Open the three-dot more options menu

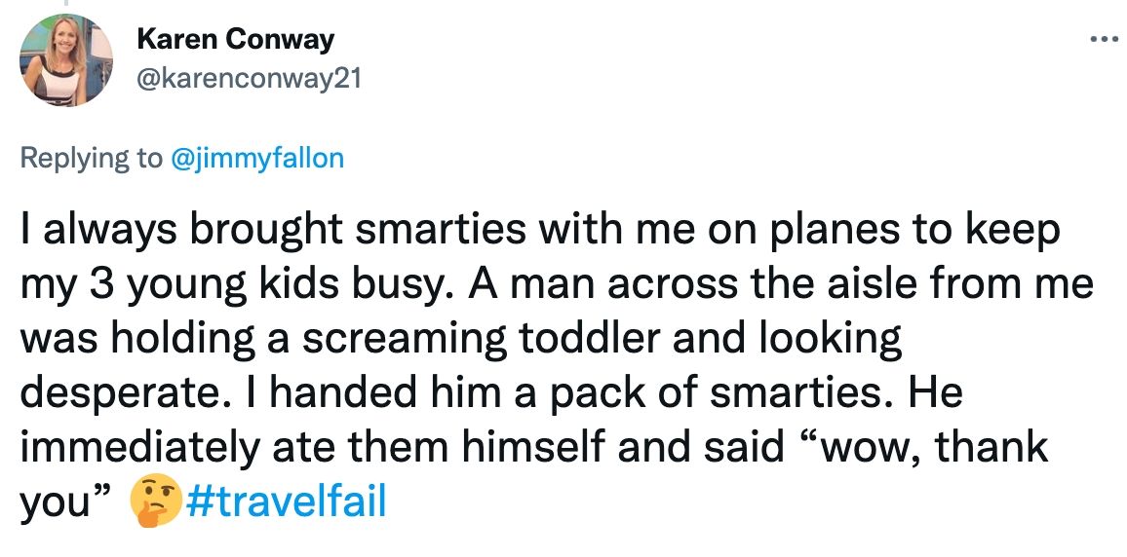[x=1104, y=40]
